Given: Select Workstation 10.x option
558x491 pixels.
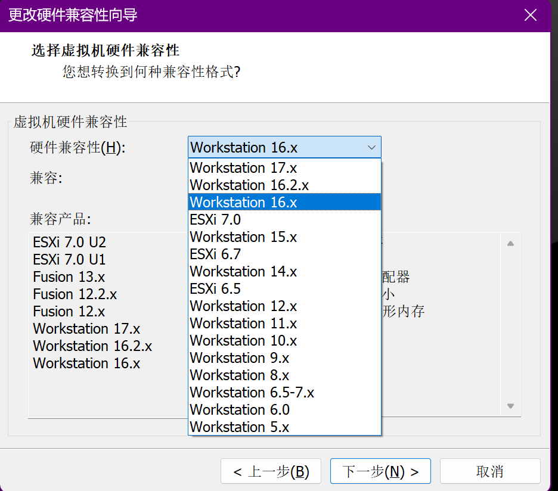Looking at the screenshot, I should [x=243, y=341].
